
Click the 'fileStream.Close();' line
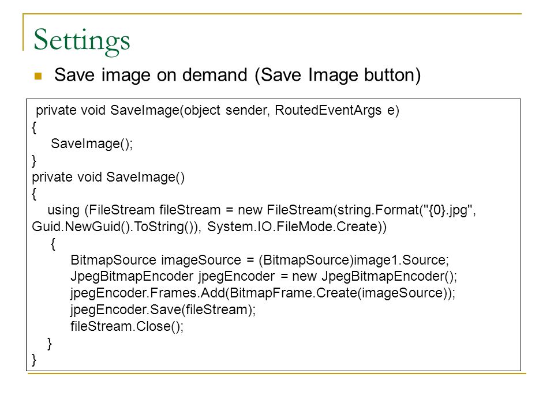coord(127,327)
